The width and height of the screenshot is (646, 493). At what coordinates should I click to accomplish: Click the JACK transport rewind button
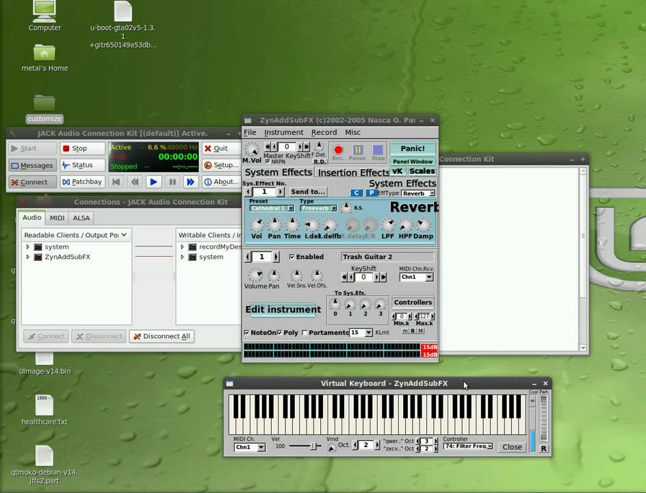pos(135,181)
